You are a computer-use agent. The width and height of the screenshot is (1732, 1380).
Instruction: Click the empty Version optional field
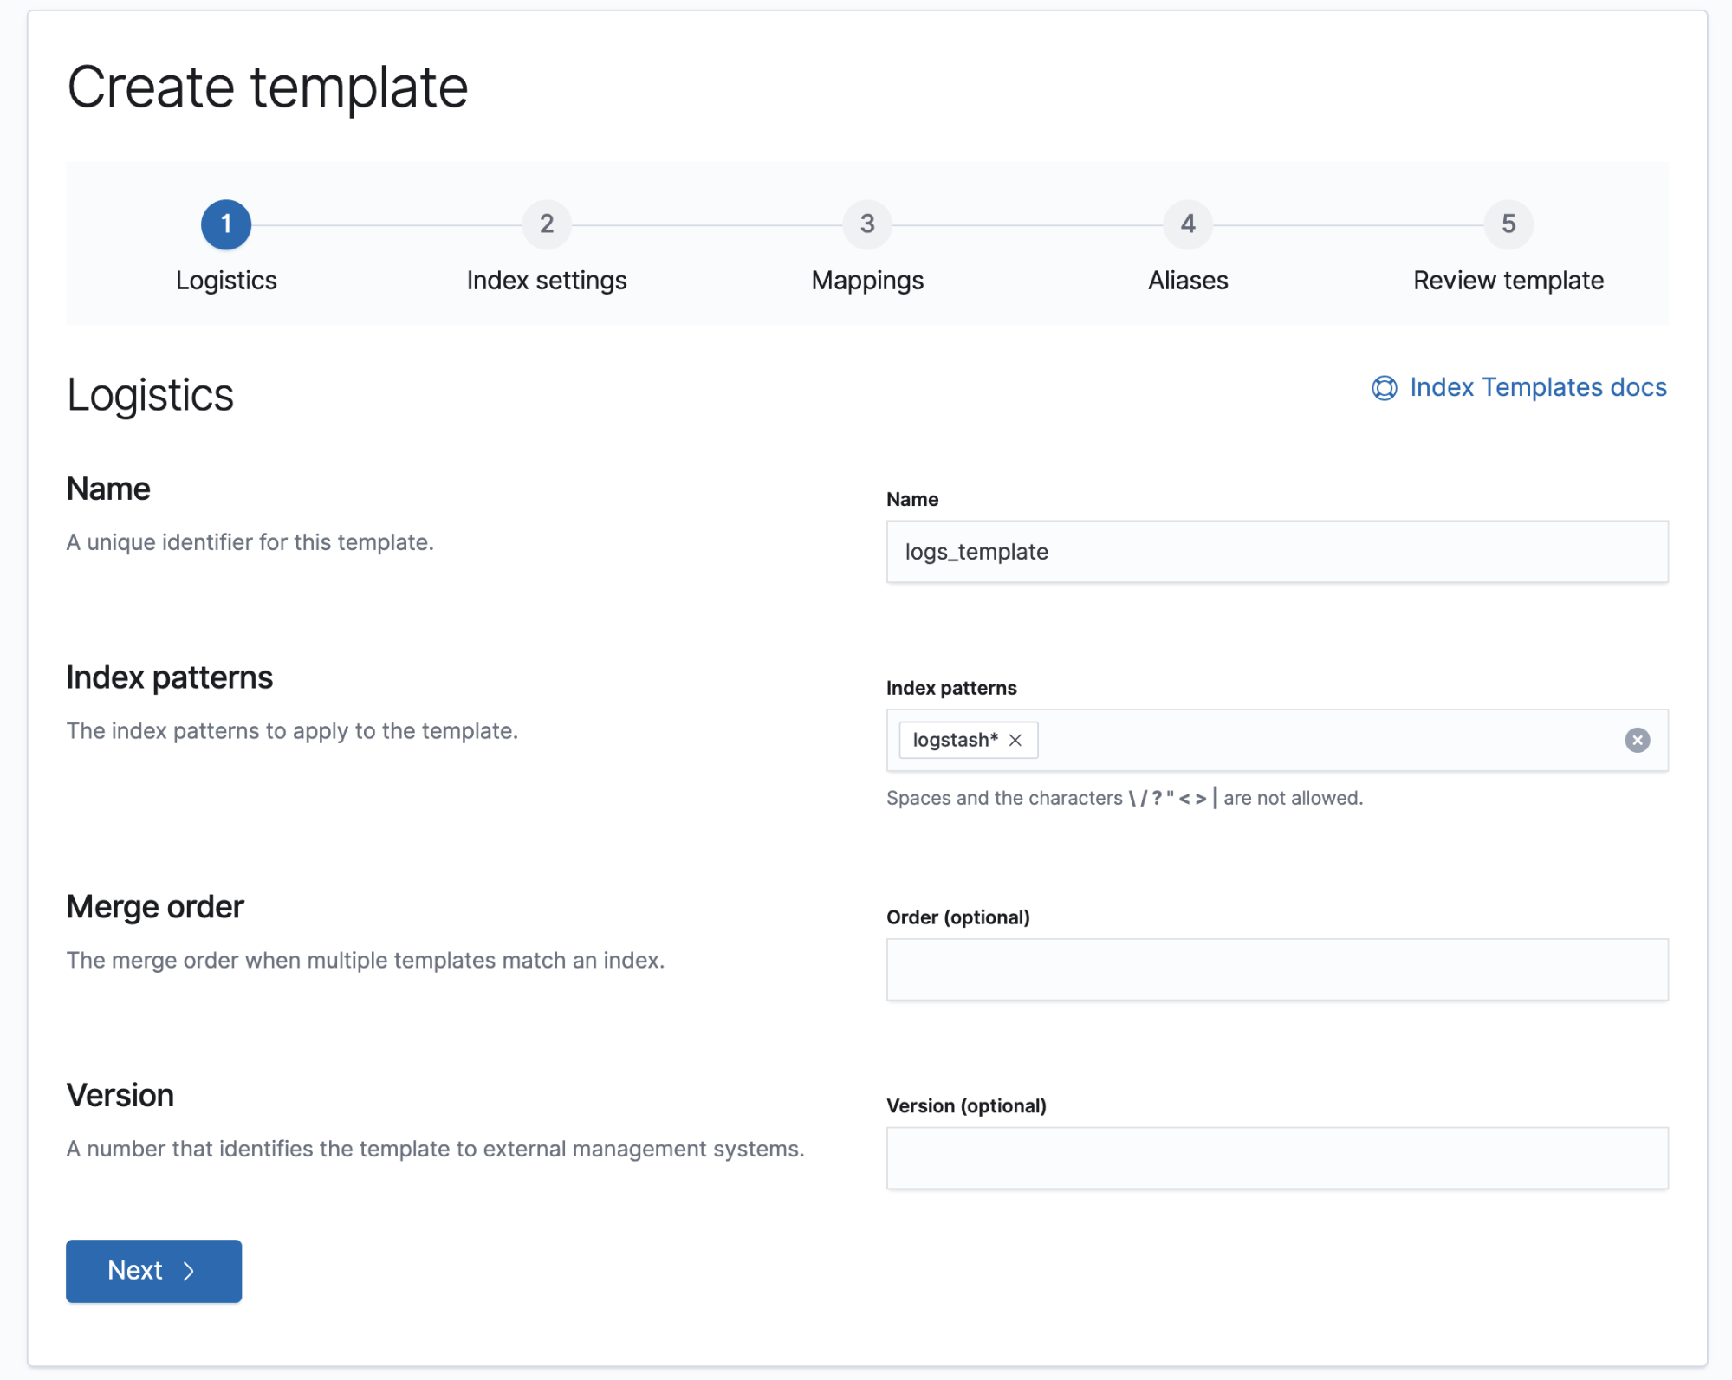pos(1277,1157)
